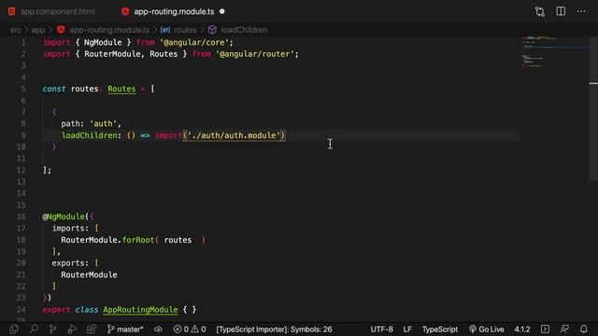This screenshot has height=336, width=598.
Task: Switch to app.component.html tab
Action: 57,12
